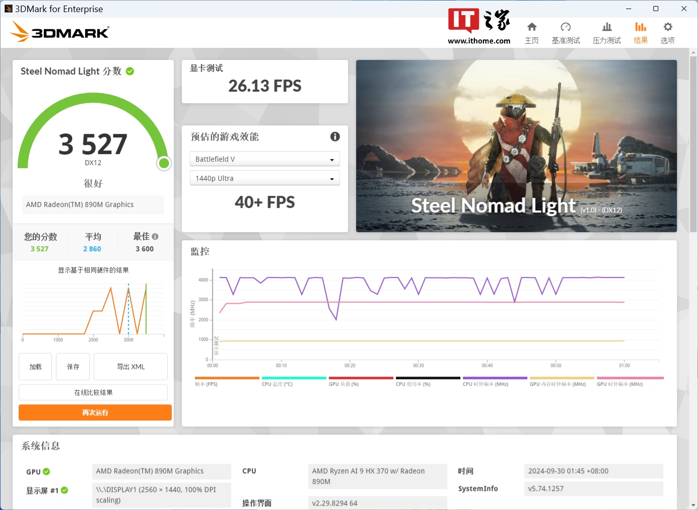Click the orange 再次运行 button
The image size is (698, 510).
coord(95,412)
